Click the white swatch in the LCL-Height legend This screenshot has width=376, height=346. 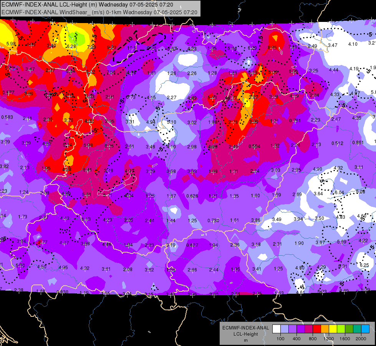(277, 329)
